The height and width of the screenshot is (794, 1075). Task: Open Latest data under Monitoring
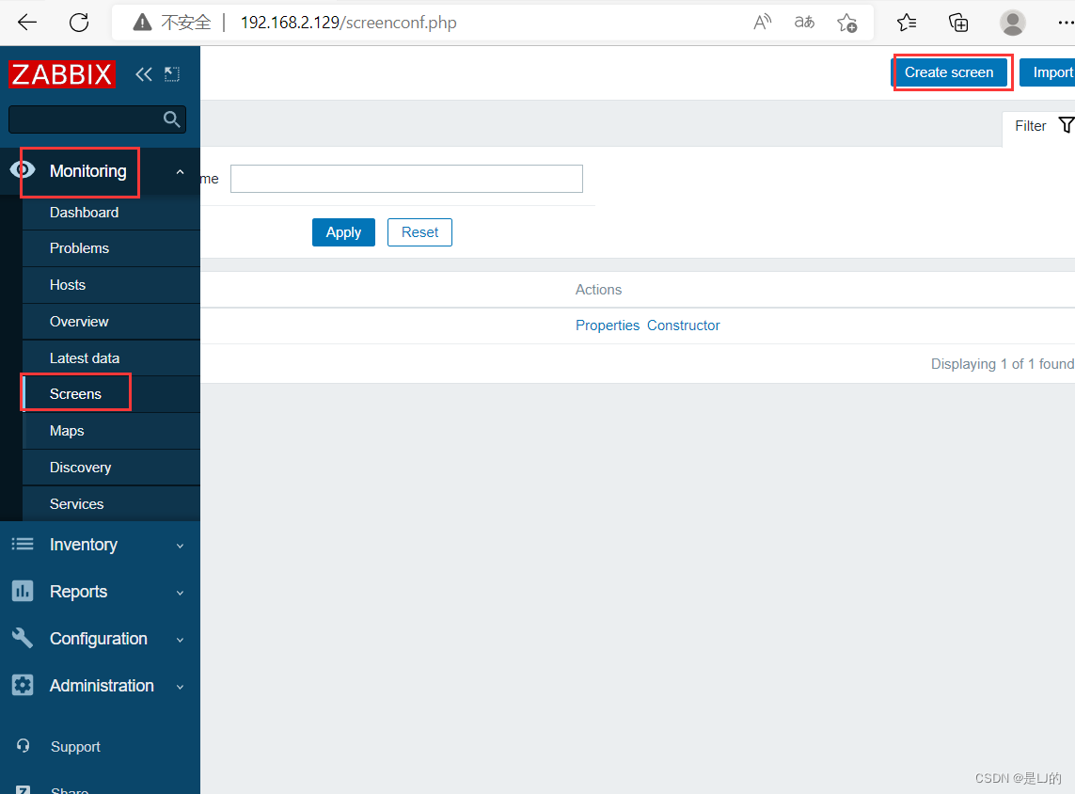point(111,357)
